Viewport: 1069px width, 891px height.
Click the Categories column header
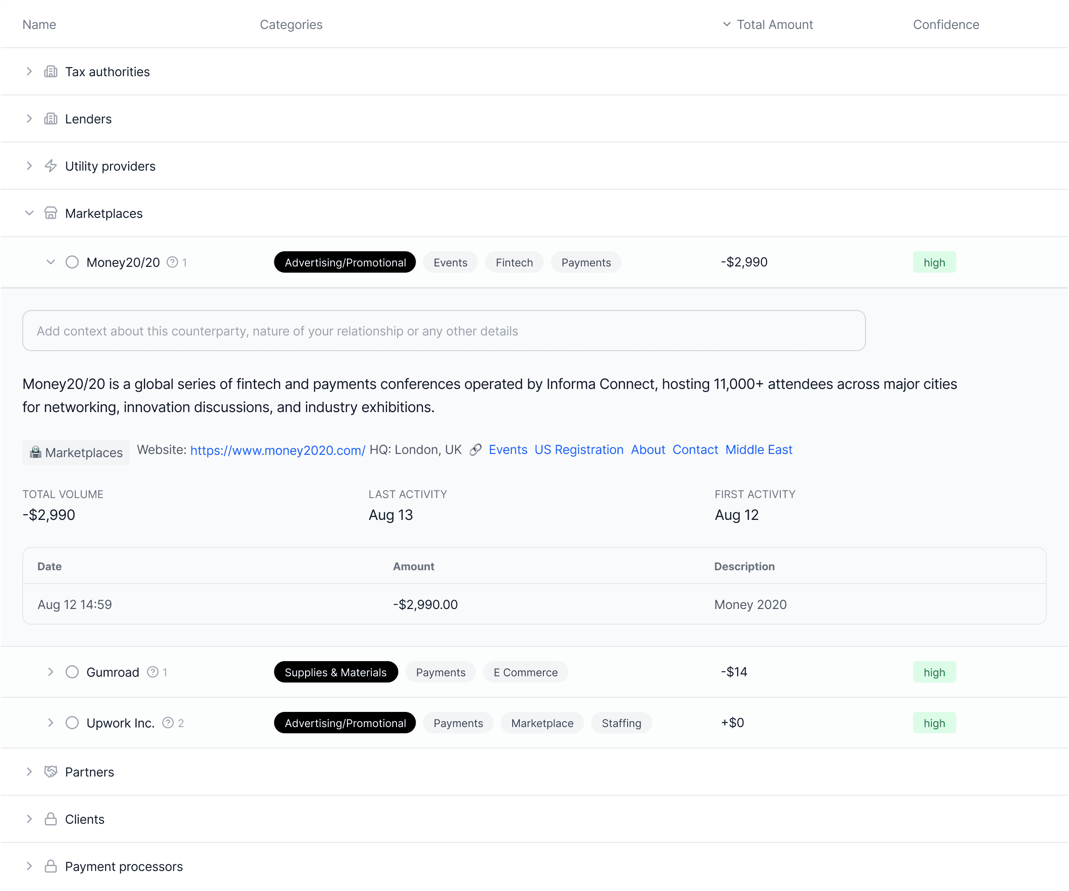coord(291,24)
